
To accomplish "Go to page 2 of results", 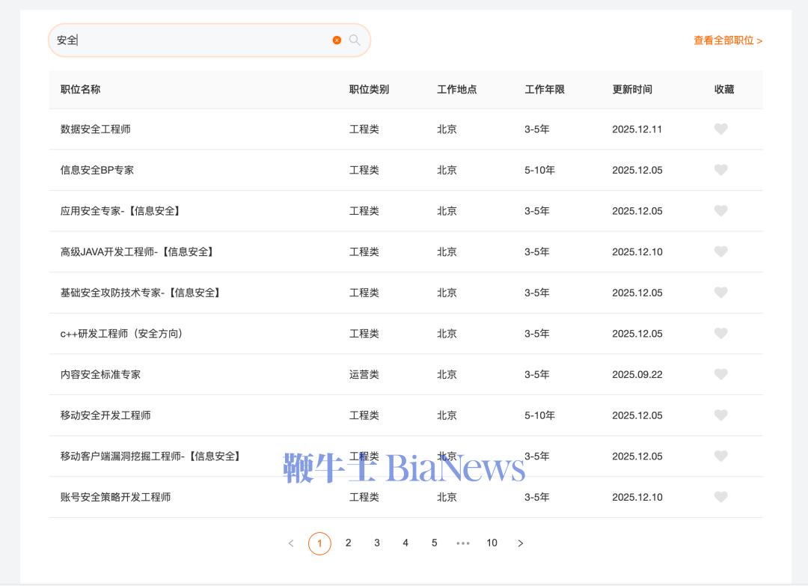I will point(349,543).
